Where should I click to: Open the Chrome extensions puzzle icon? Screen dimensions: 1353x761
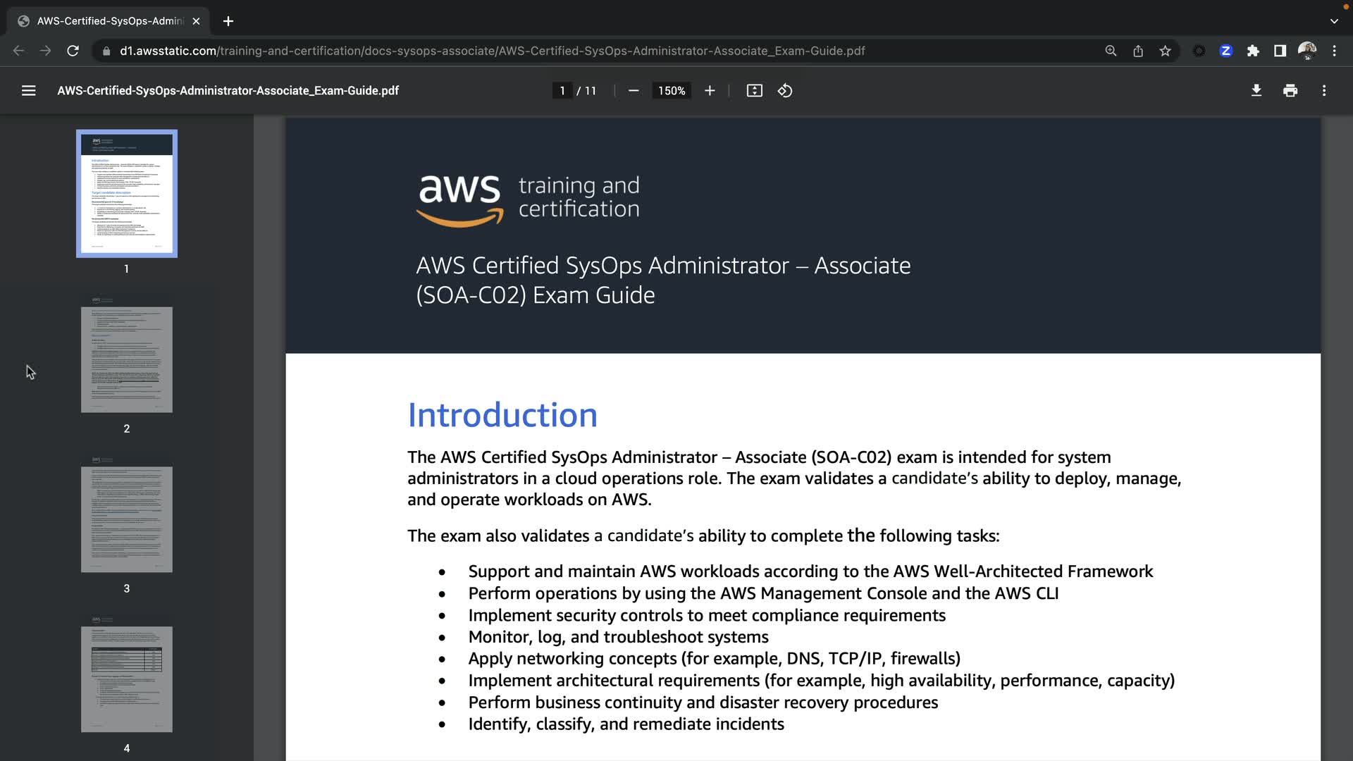point(1253,51)
